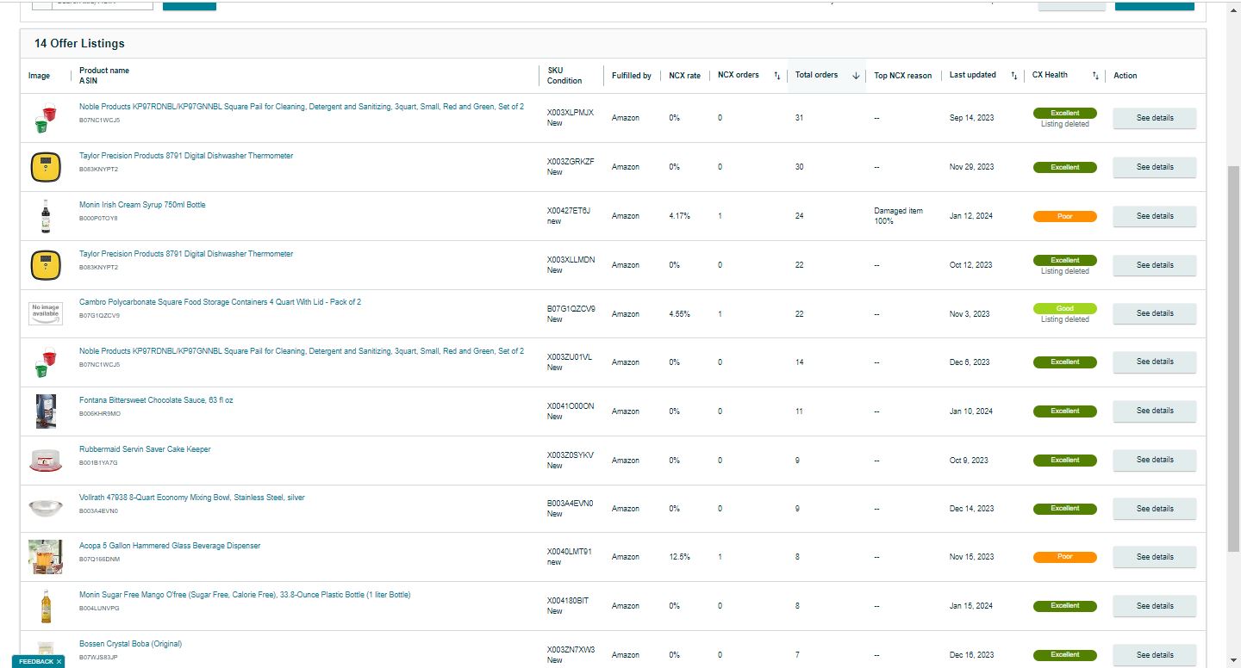
Task: See details for Monin Irish Cream Syrup
Action: click(1155, 216)
